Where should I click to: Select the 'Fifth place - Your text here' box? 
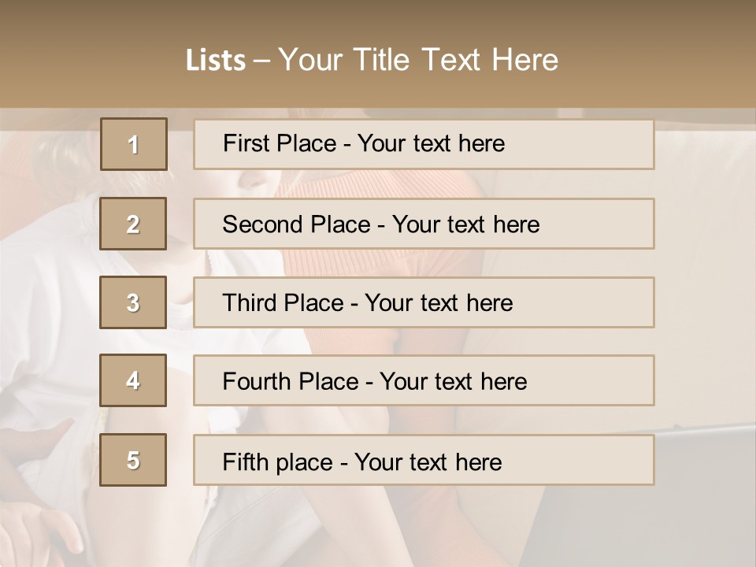pyautogui.click(x=424, y=459)
